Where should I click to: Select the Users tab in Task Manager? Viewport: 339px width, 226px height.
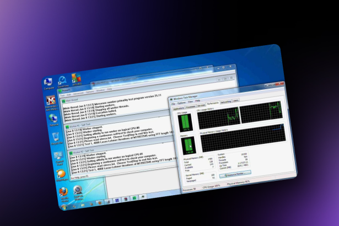point(236,101)
